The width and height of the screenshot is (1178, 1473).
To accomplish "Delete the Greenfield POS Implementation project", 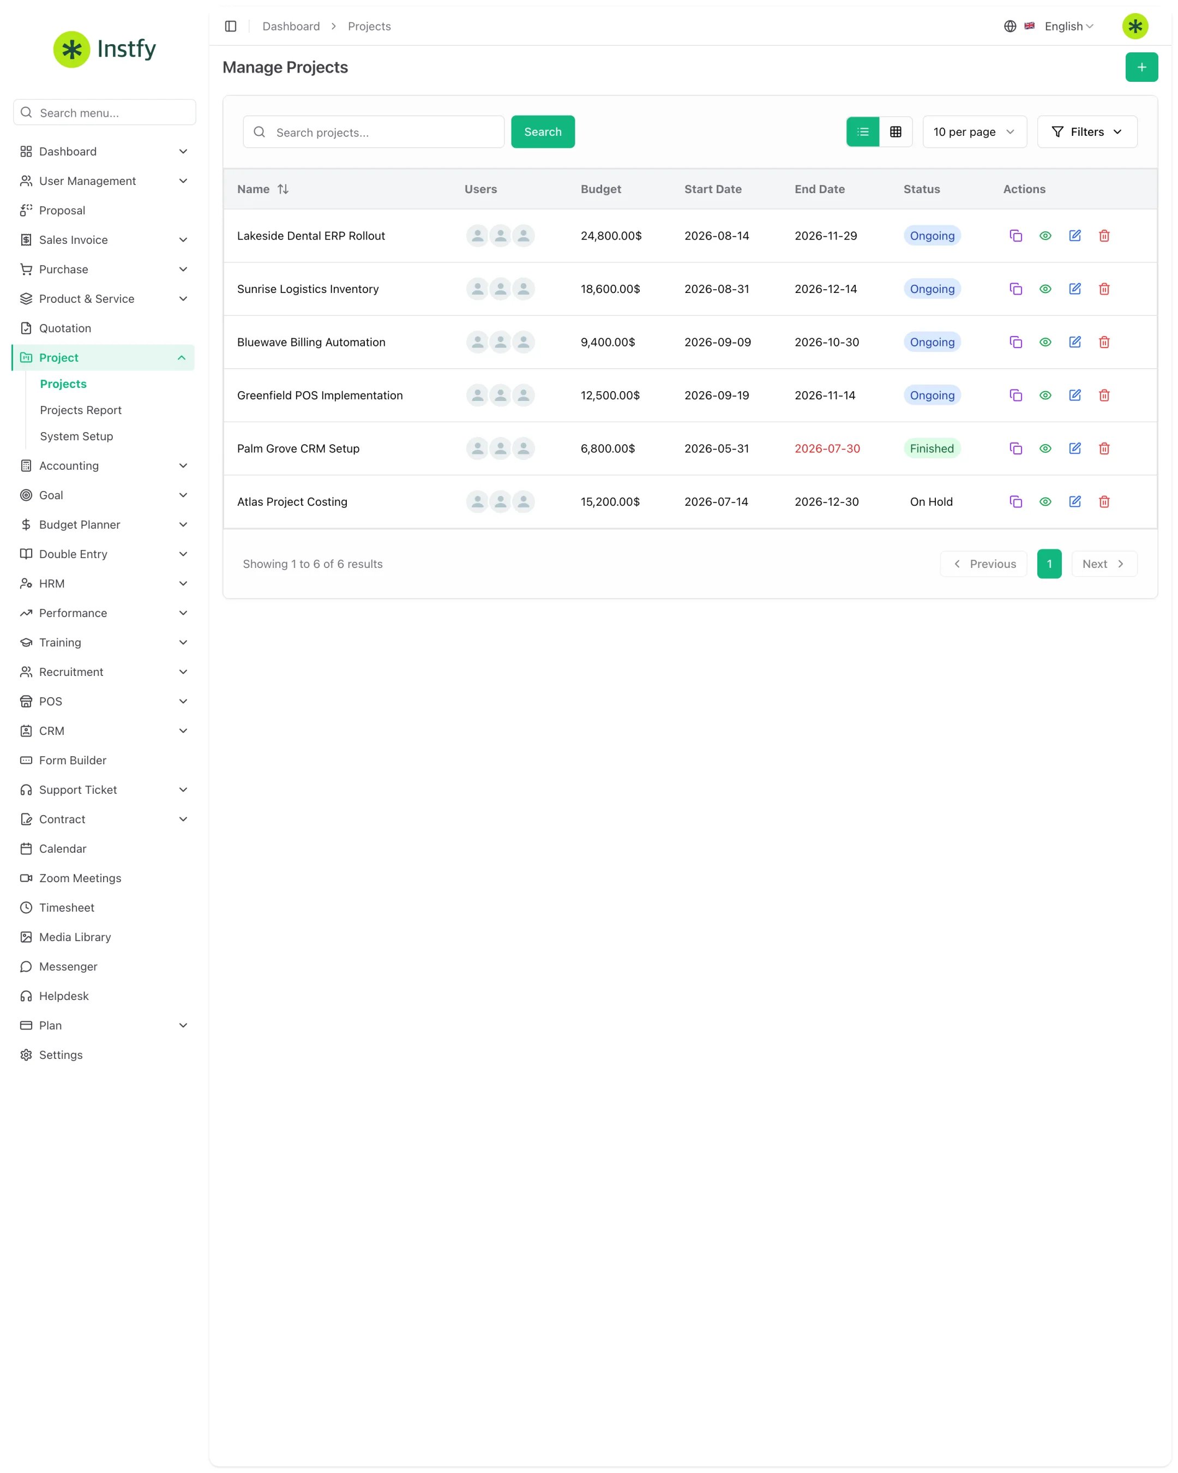I will click(1104, 396).
